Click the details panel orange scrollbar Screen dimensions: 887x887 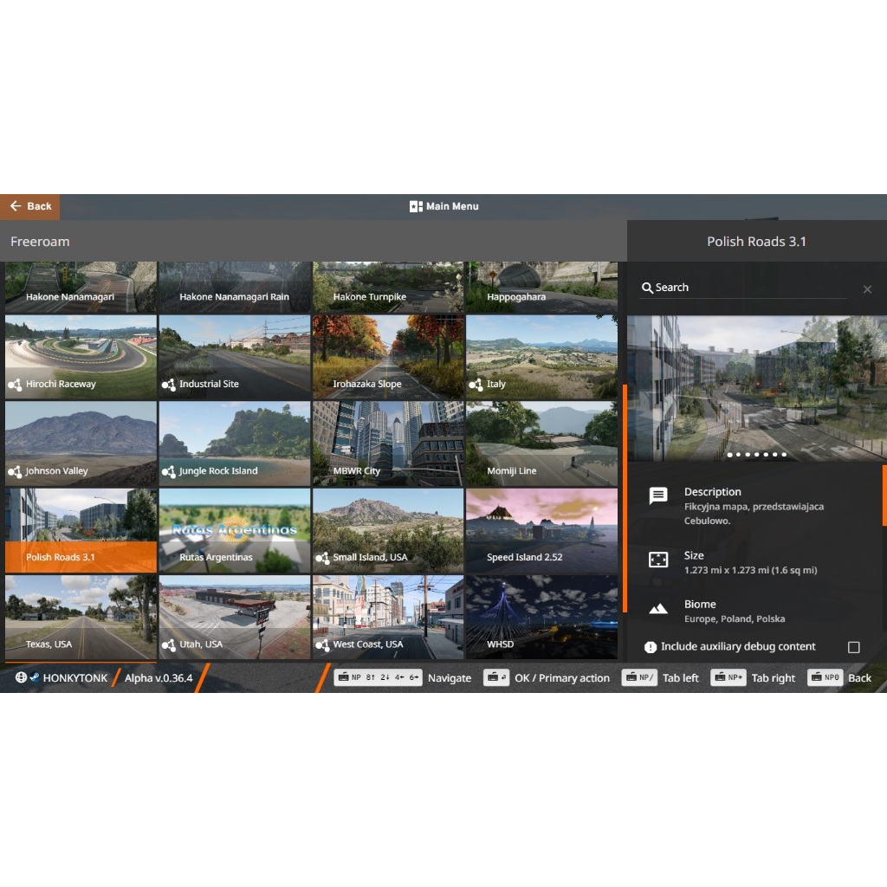[x=884, y=495]
